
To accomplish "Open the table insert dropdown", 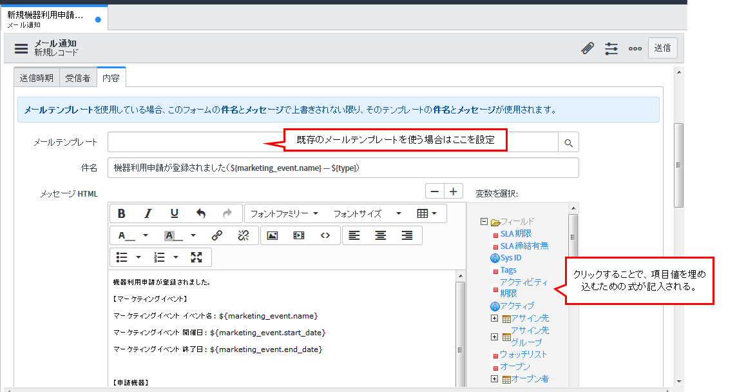I will coord(426,213).
